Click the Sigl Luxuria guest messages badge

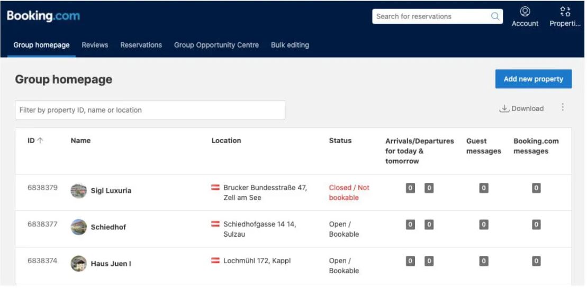pyautogui.click(x=483, y=188)
